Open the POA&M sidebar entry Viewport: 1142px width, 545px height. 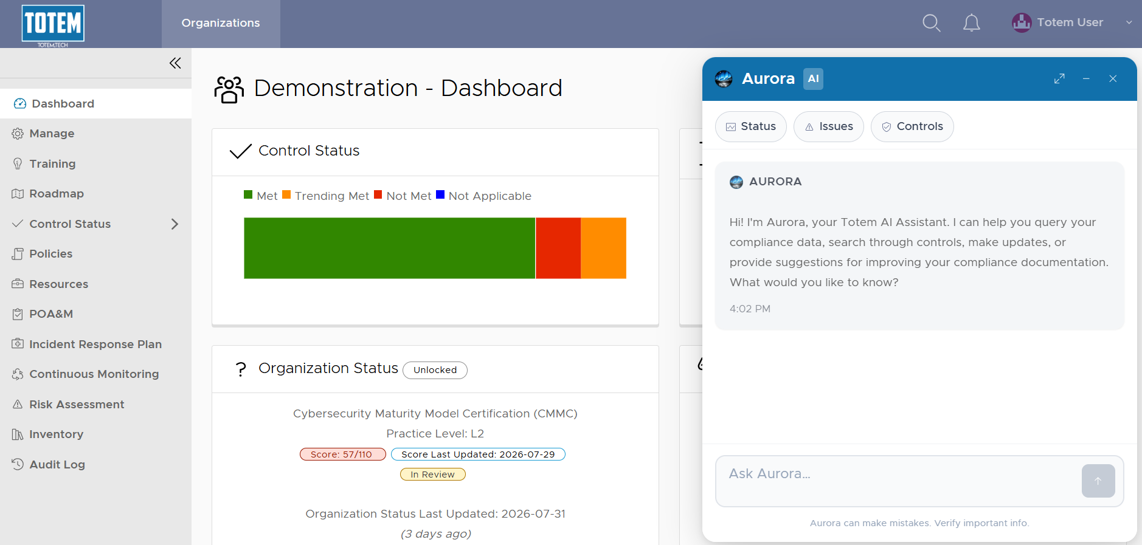pyautogui.click(x=95, y=314)
